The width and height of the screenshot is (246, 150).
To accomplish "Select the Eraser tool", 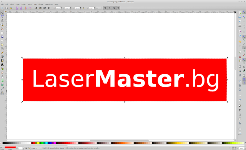I will (x=2, y=73).
